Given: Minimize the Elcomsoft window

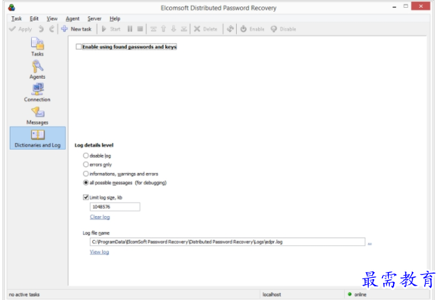Looking at the screenshot, I should pyautogui.click(x=394, y=7).
